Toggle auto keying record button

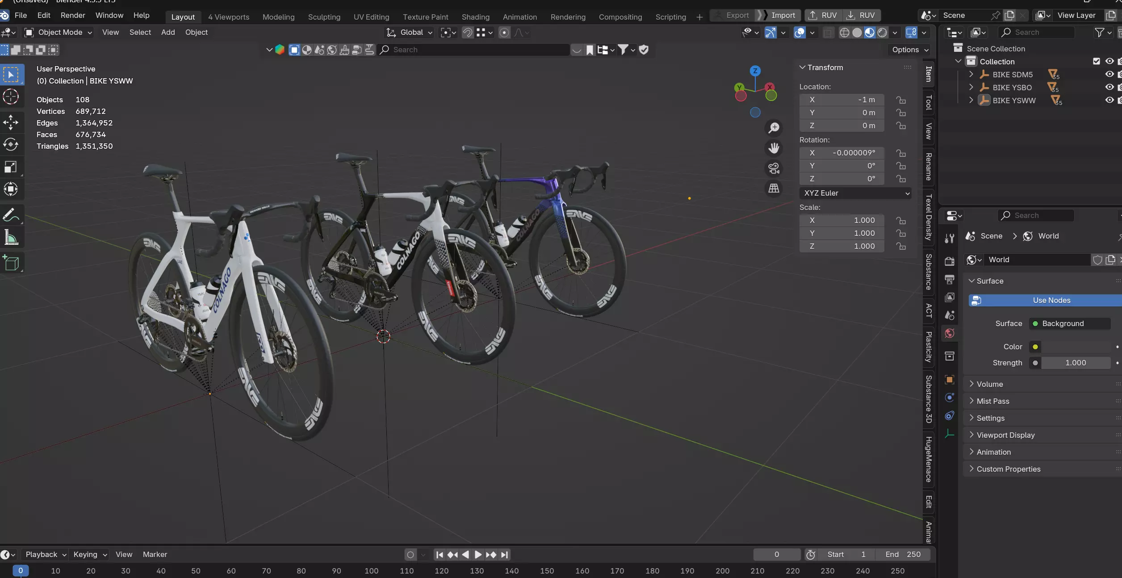410,555
